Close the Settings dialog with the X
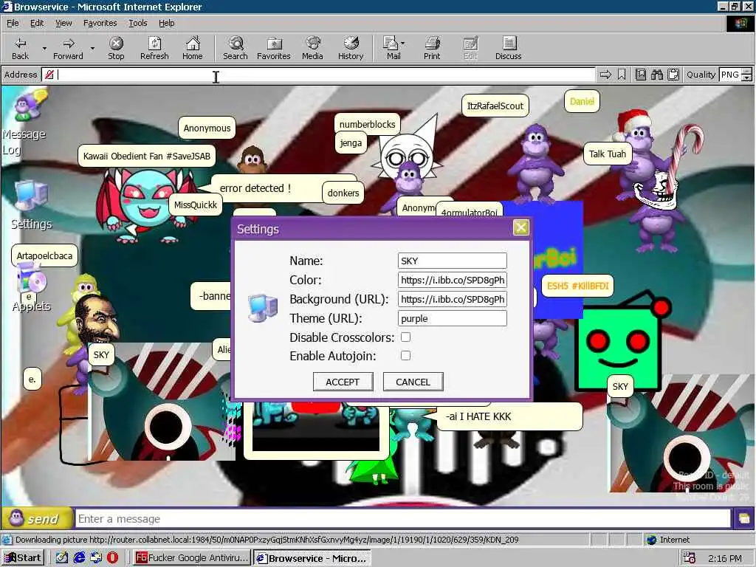 520,227
